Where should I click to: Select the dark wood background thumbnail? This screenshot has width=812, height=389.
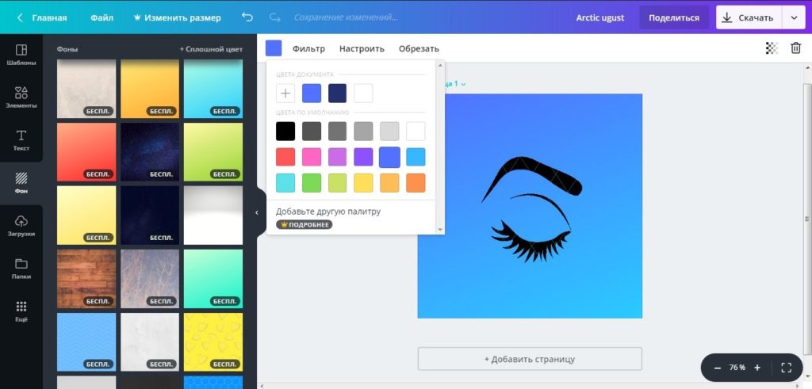click(86, 279)
